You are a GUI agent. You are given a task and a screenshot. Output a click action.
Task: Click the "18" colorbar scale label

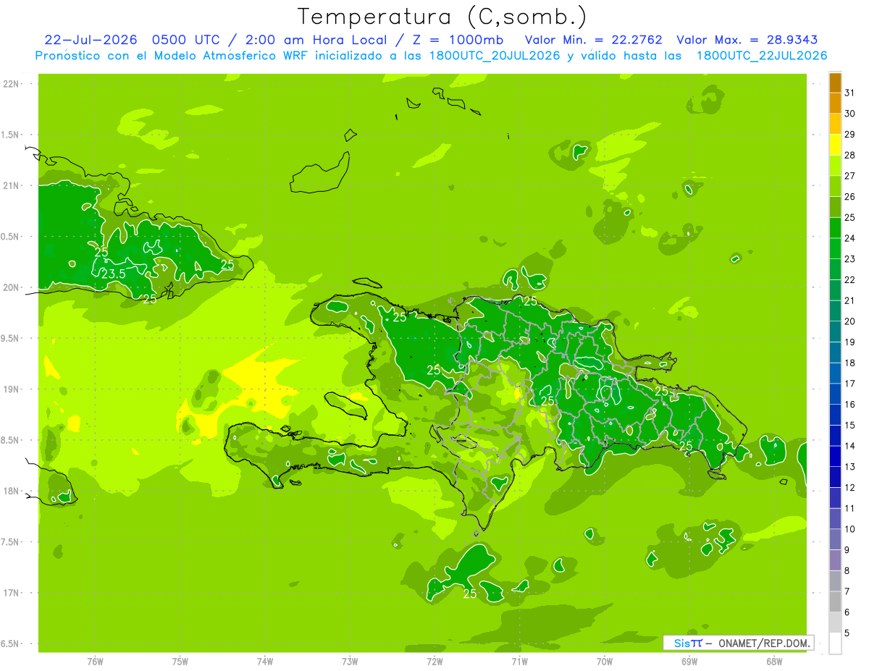tap(850, 363)
